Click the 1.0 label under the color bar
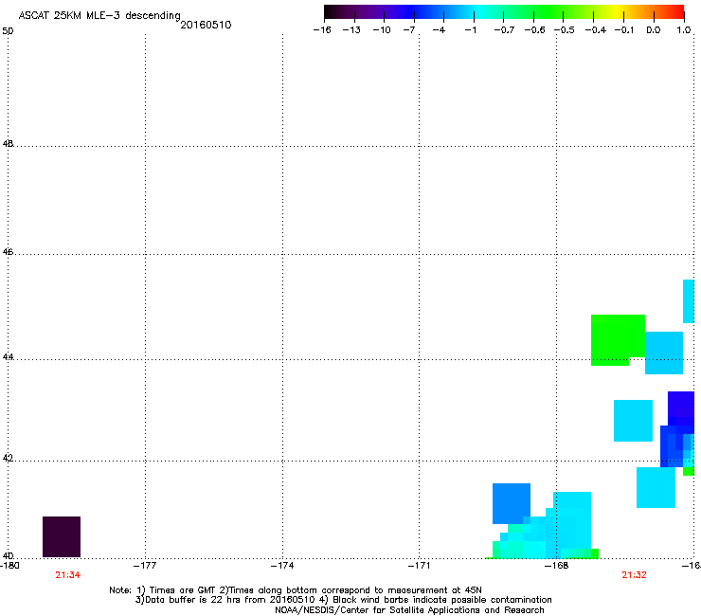 [684, 30]
